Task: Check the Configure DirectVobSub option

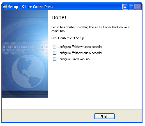Action: 54,59
